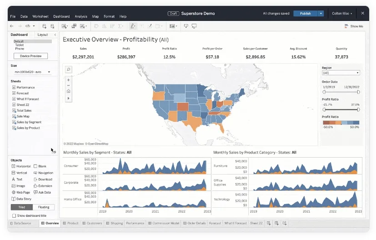Image resolution: width=376 pixels, height=240 pixels.
Task: Click the Order Date left slider handle
Action: [x=324, y=92]
